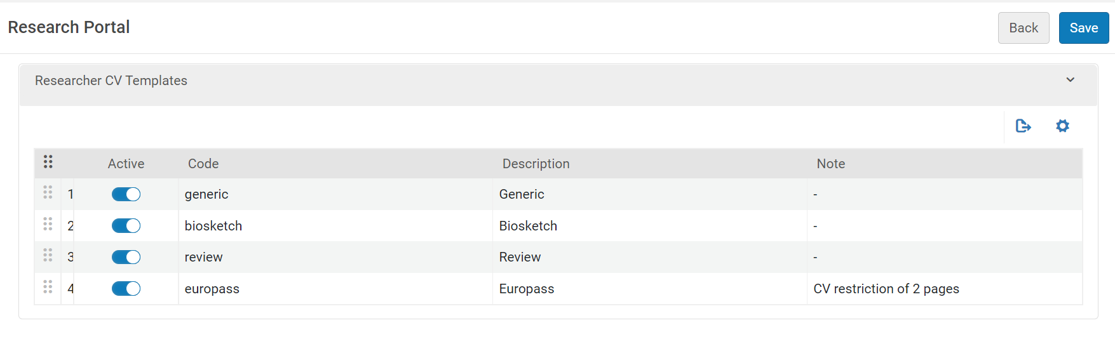Click note "CV restriction of 2 pages"

coord(886,289)
